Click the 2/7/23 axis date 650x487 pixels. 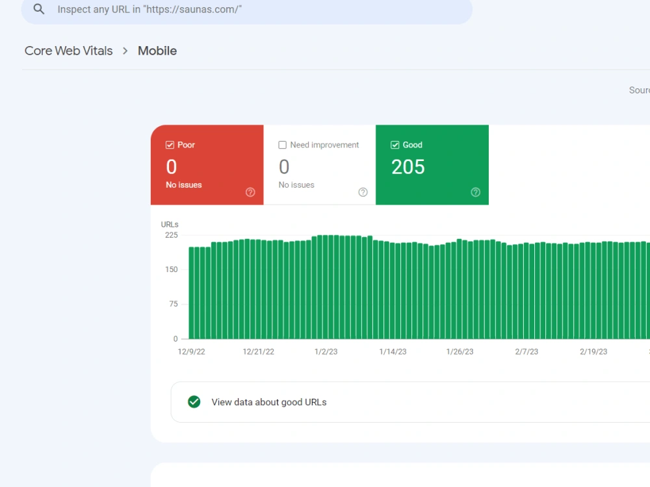pos(526,351)
